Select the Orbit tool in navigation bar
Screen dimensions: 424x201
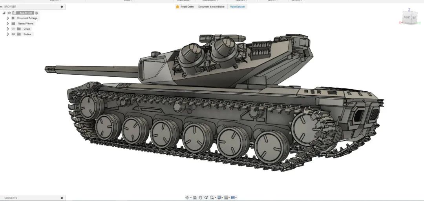pos(187,198)
